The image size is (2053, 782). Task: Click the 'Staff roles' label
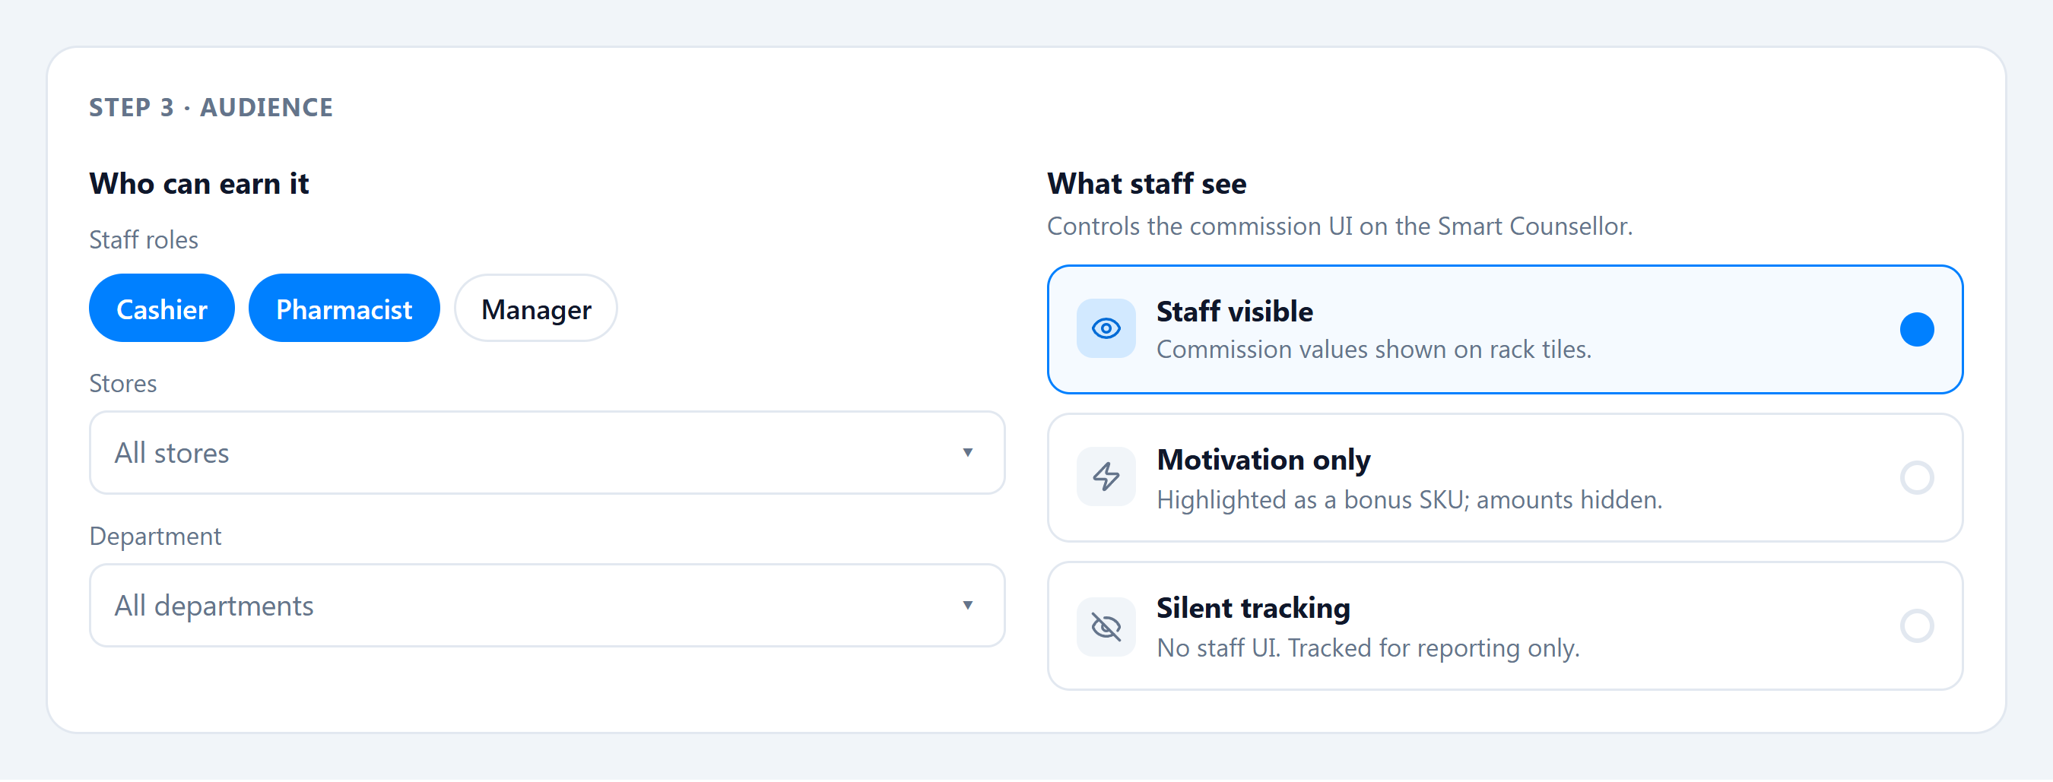[x=144, y=239]
